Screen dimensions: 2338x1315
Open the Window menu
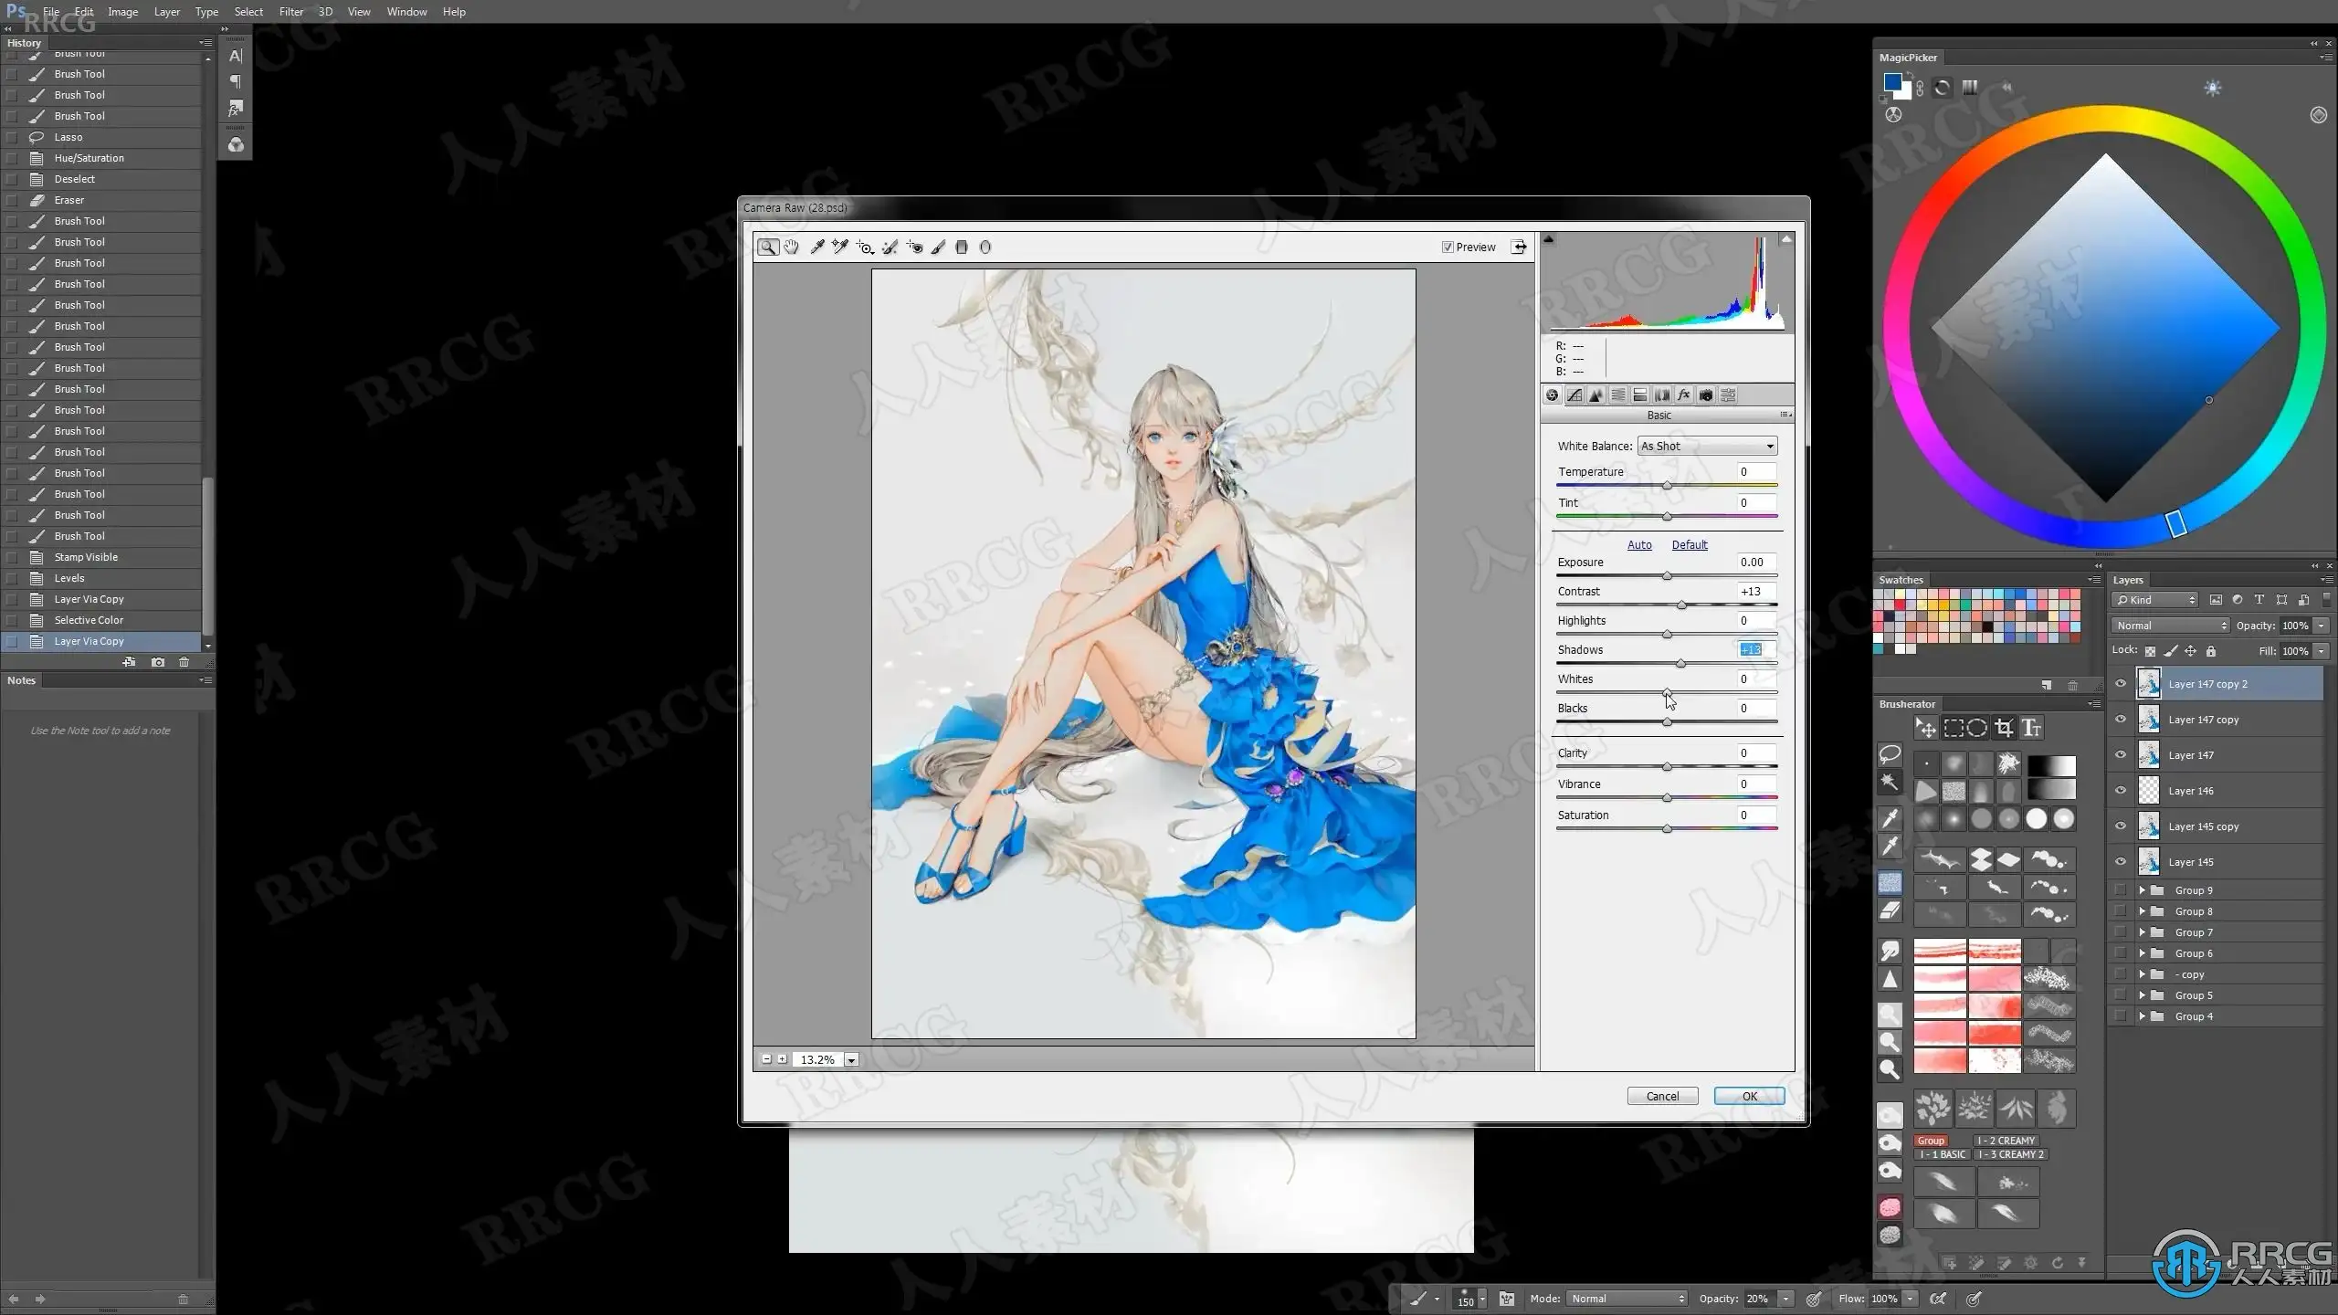click(x=406, y=12)
